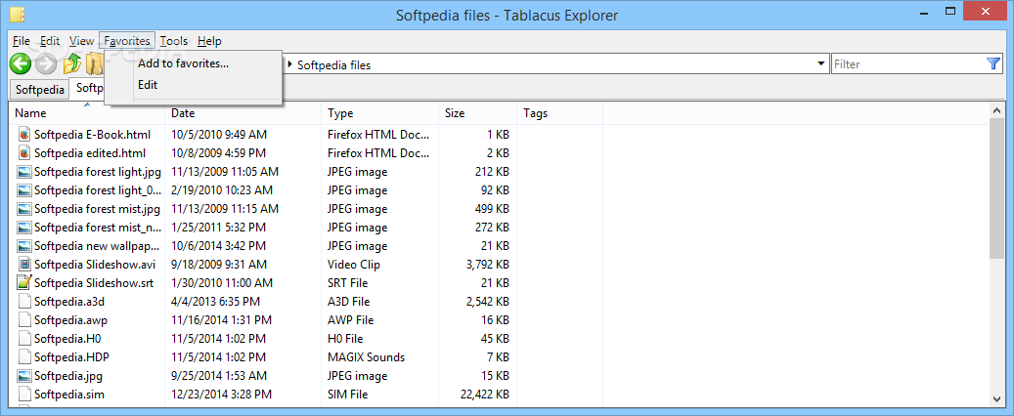Viewport: 1014px width, 416px height.
Task: Sort by the Date column header
Action: 243,113
